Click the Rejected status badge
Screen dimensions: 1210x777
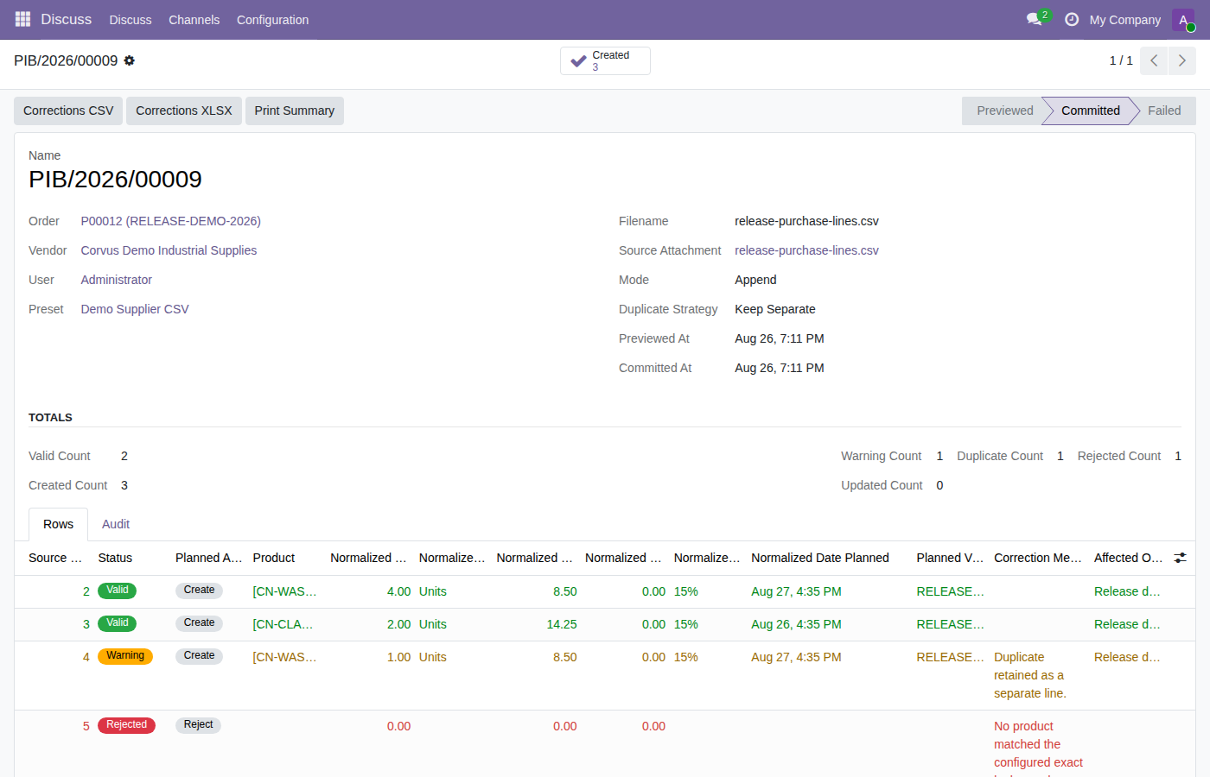click(127, 725)
